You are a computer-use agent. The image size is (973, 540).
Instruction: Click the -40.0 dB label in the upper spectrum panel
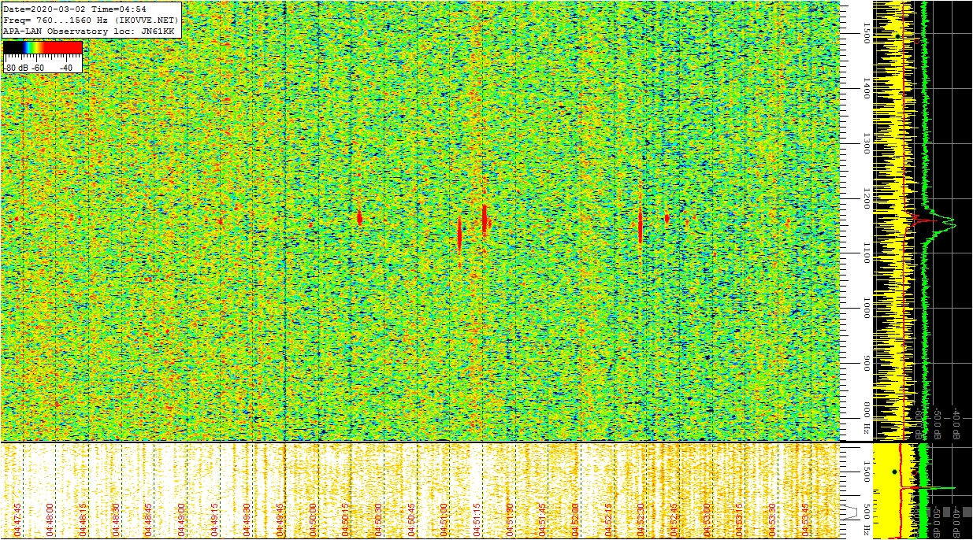click(957, 423)
